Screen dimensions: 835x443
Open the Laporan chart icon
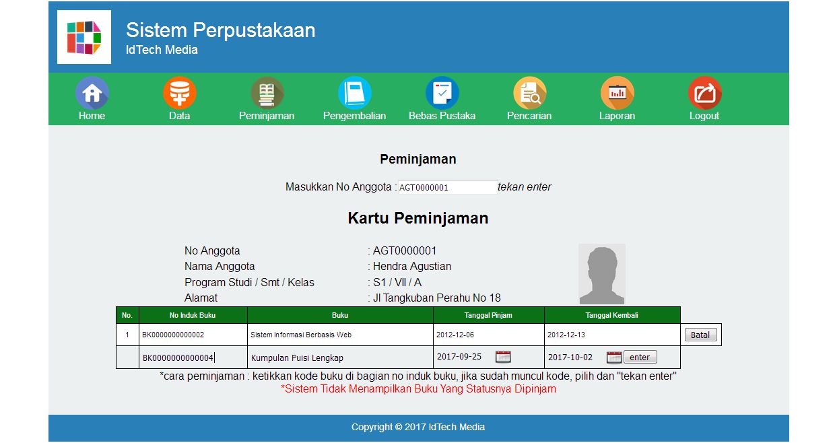617,93
